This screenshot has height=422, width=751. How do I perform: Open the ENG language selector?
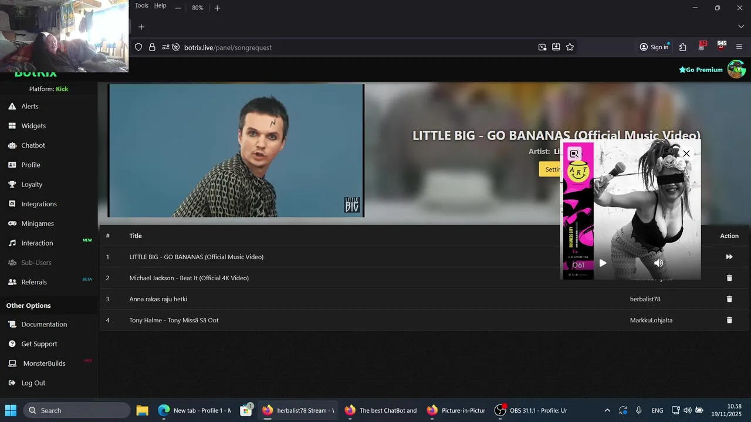click(x=658, y=410)
